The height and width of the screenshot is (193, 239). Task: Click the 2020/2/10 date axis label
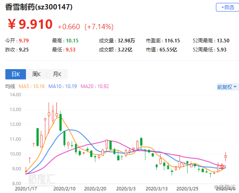[64, 189]
